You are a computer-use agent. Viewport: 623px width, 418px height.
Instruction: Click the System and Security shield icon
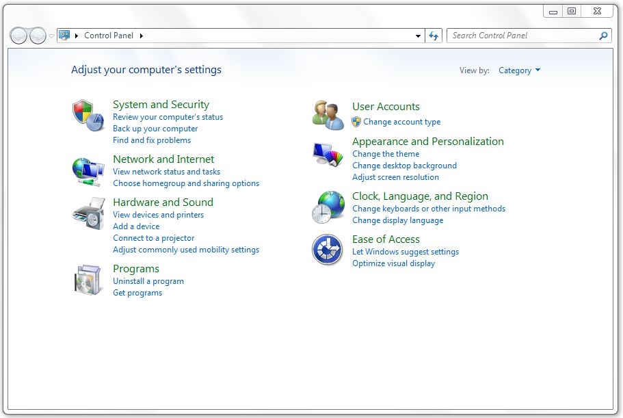point(88,115)
